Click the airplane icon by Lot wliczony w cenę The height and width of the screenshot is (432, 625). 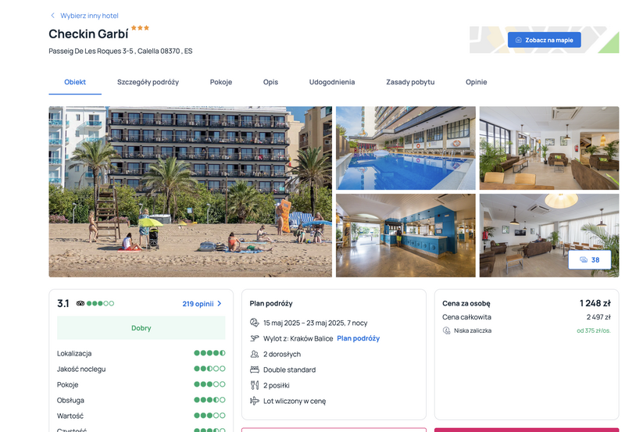tap(255, 401)
